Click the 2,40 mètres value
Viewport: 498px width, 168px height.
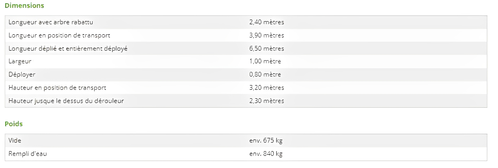tap(266, 22)
